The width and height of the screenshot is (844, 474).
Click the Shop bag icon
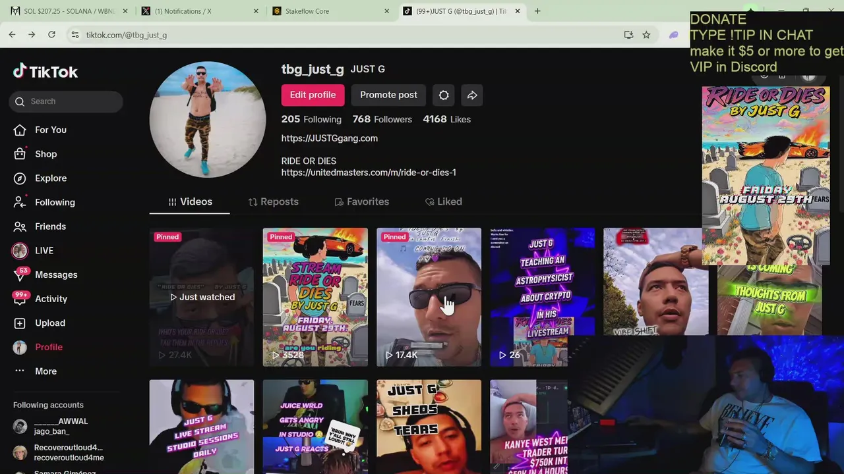20,154
